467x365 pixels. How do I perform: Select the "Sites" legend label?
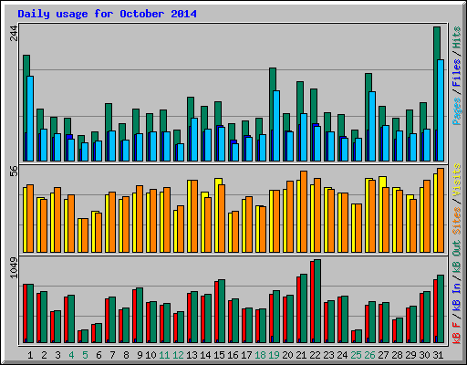(x=457, y=220)
